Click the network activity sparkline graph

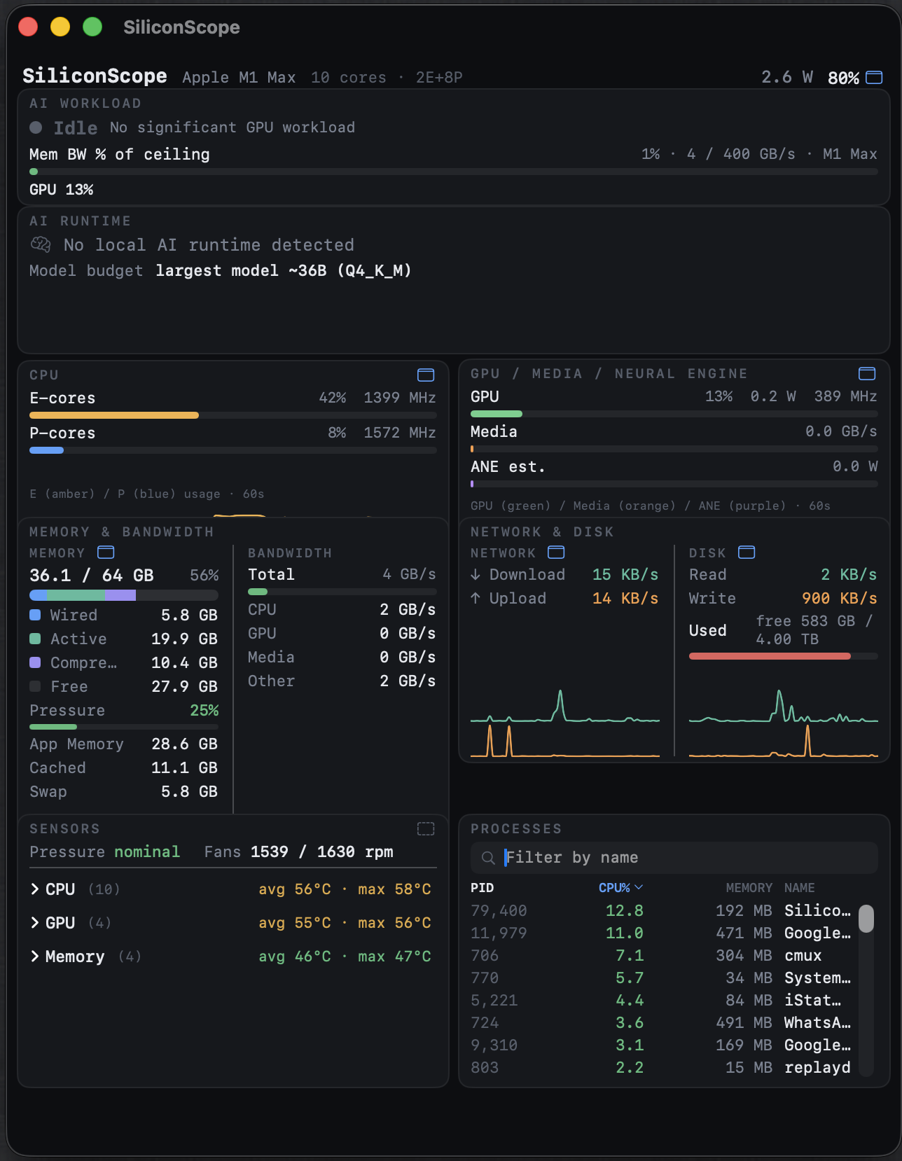pyautogui.click(x=565, y=723)
